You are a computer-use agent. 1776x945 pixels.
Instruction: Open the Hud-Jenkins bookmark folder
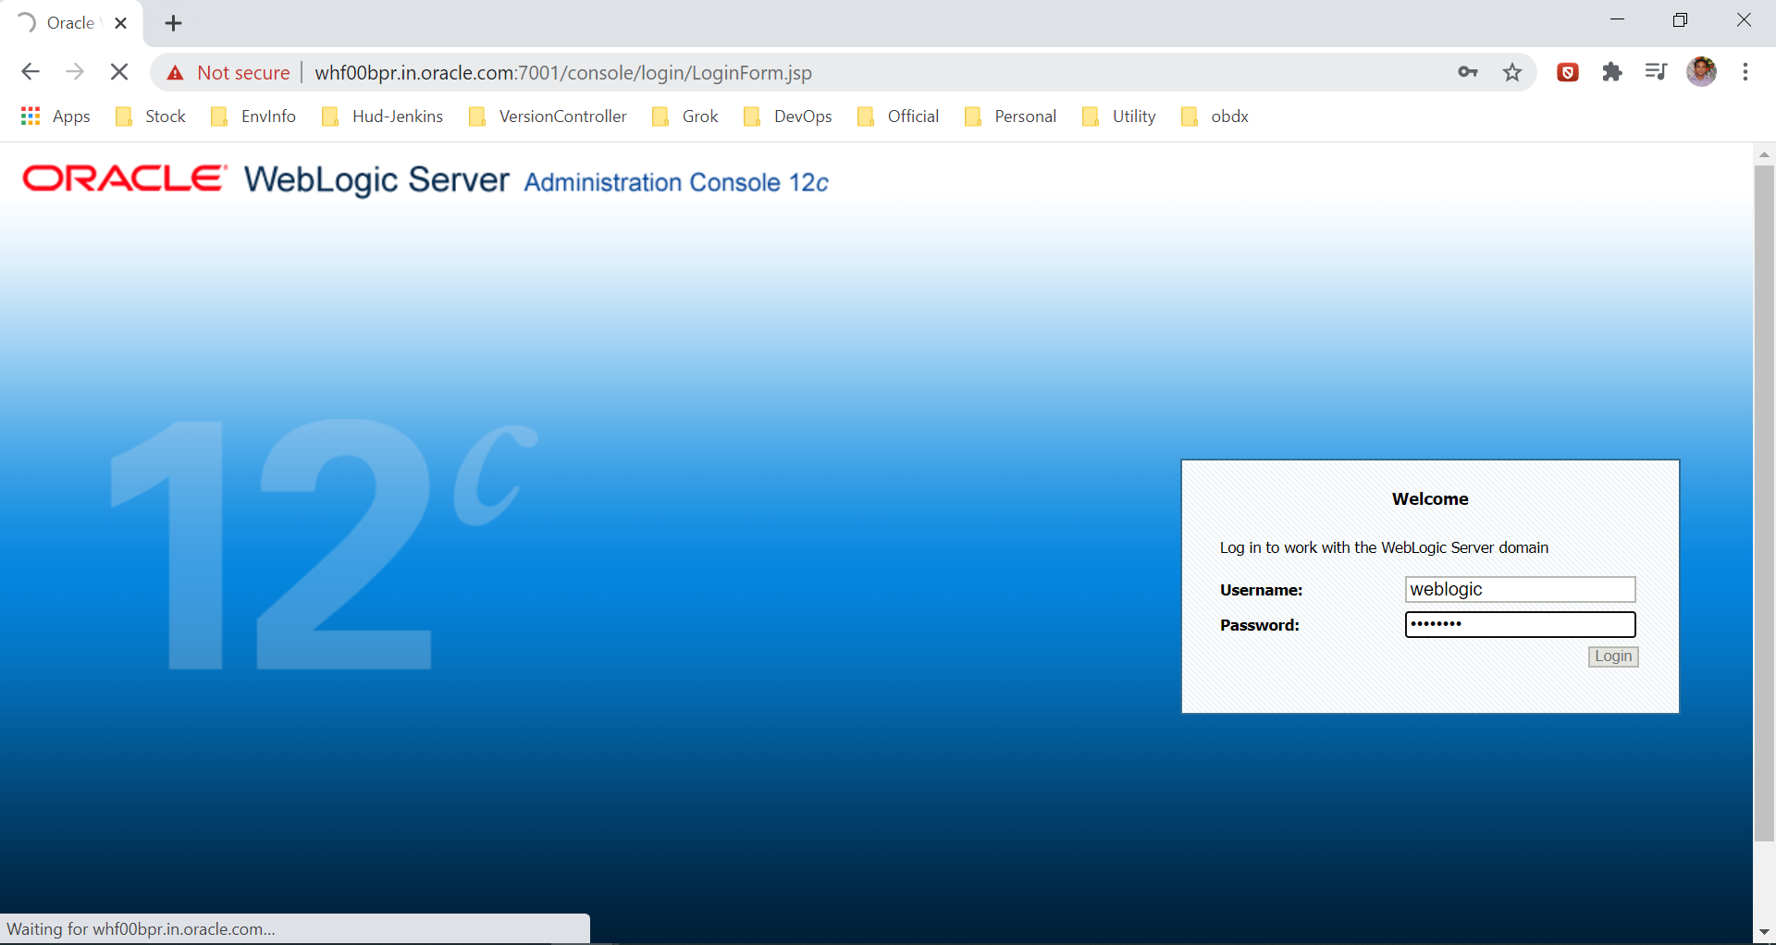tap(382, 117)
